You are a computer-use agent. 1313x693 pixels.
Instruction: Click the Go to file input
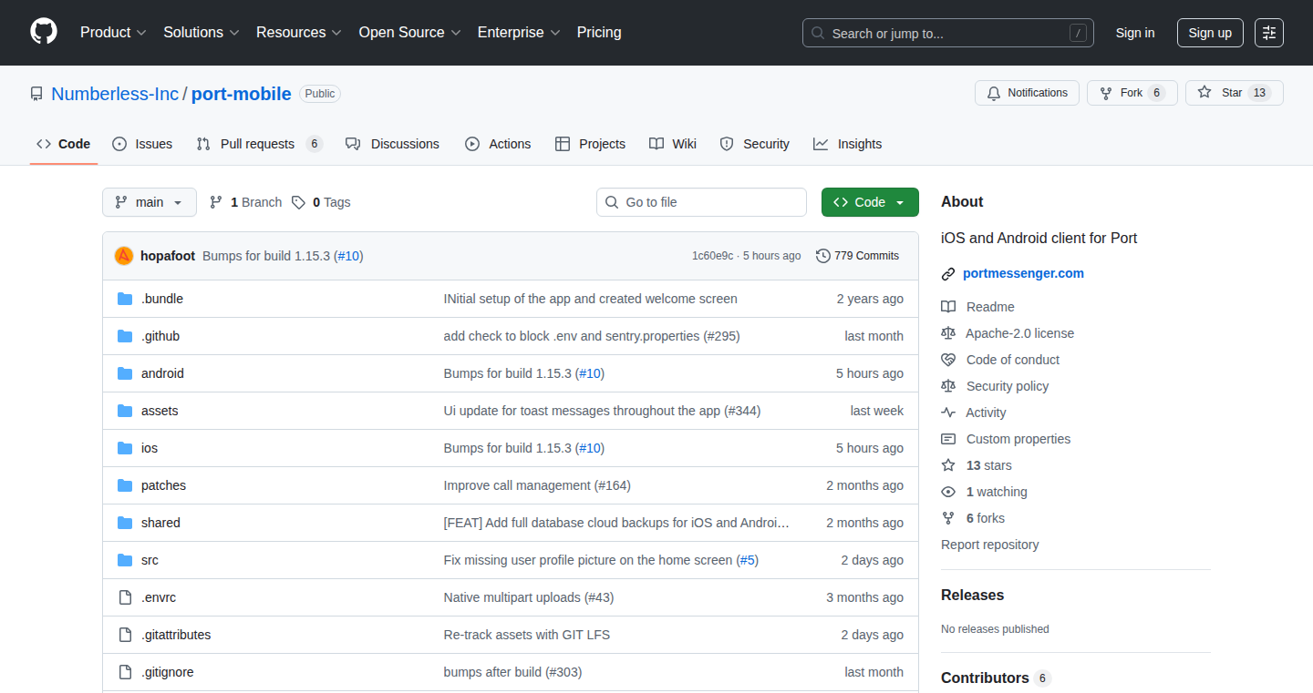(x=702, y=202)
